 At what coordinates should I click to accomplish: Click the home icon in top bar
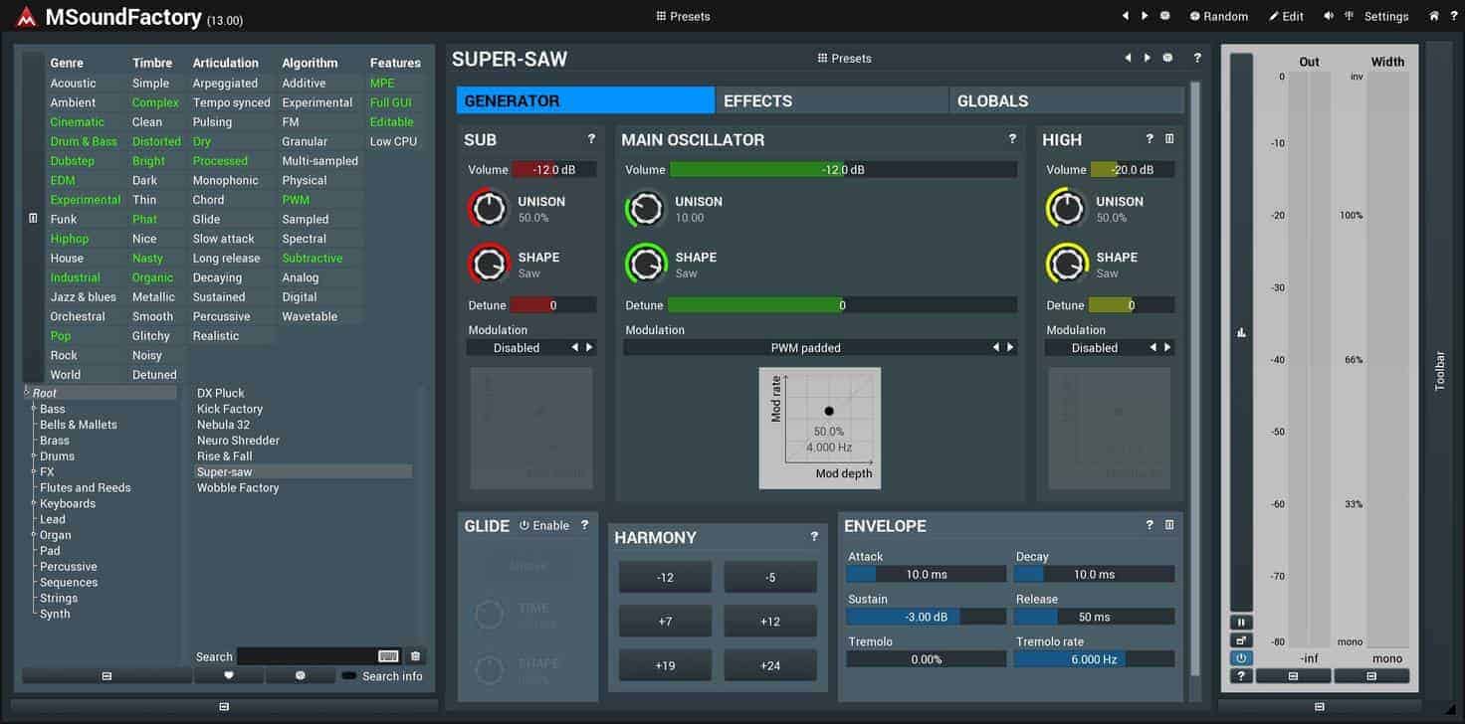[x=1434, y=16]
